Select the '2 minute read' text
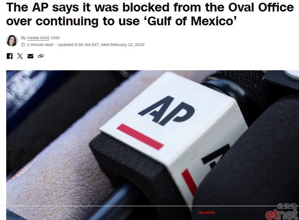 click(x=40, y=45)
